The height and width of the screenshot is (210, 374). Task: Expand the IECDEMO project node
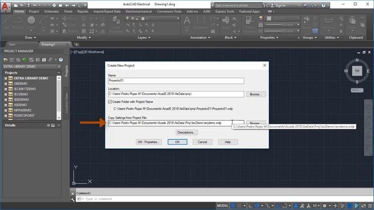[x=6, y=94]
